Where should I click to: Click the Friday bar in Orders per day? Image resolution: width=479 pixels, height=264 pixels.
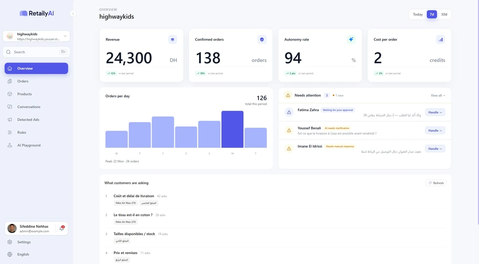pyautogui.click(x=163, y=132)
